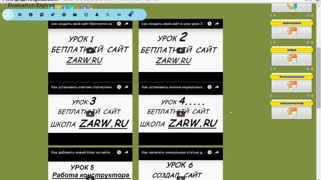The width and height of the screenshot is (321, 180).
Task: Click the page vertical scrollbar thumb
Action: click(318, 77)
